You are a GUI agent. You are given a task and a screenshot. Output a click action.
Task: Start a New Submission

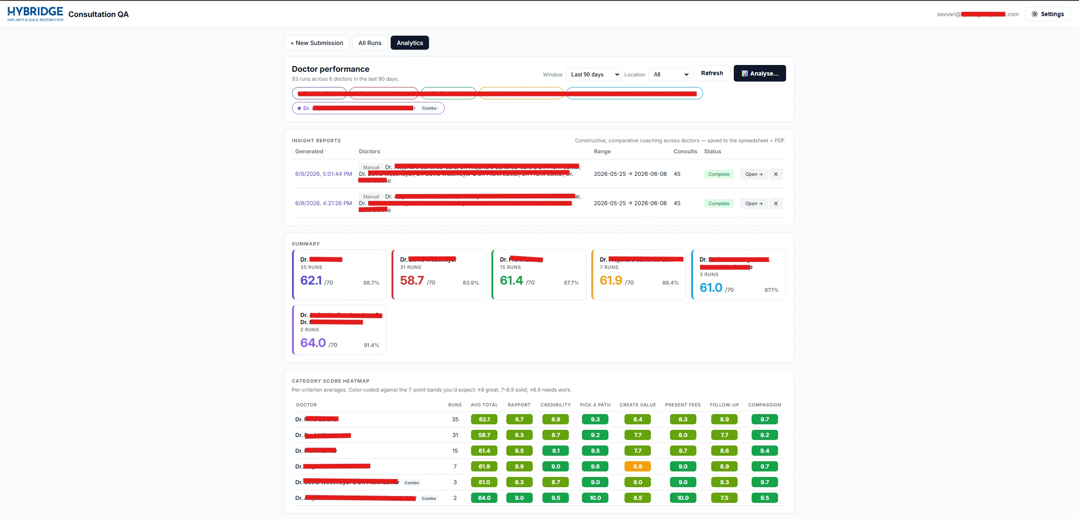(317, 43)
